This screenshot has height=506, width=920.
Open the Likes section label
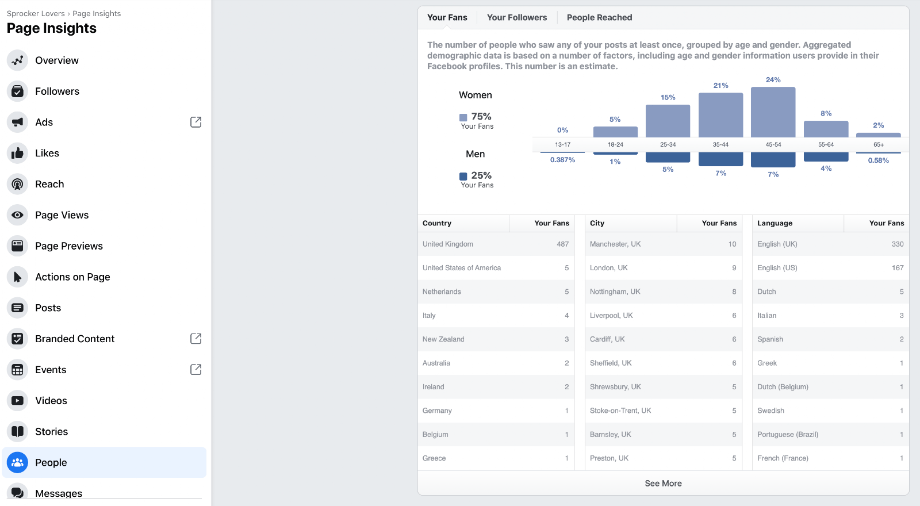click(47, 153)
